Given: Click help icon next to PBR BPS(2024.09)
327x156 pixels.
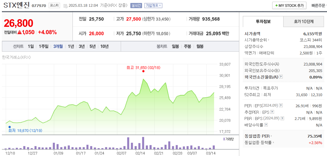Looking at the screenshot, I should (x=282, y=118).
